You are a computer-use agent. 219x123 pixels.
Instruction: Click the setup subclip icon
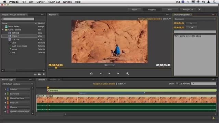10,49
